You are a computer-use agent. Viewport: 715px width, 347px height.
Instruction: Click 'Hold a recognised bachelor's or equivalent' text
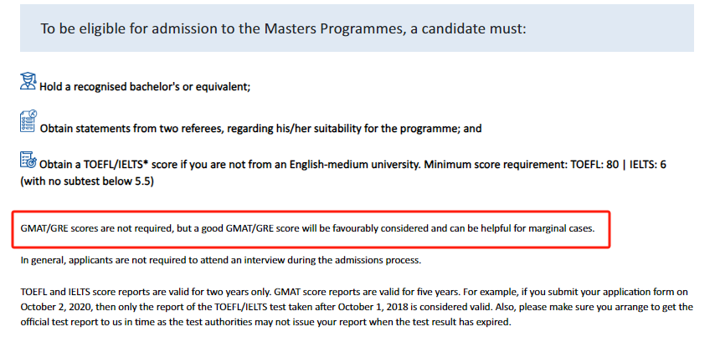[145, 86]
